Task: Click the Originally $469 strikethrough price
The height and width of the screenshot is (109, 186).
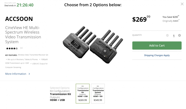Action: [170, 21]
